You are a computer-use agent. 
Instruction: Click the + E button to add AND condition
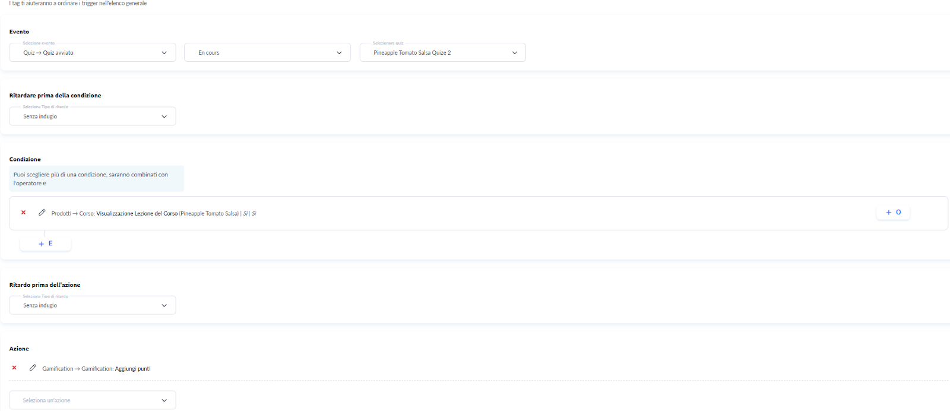tap(46, 244)
